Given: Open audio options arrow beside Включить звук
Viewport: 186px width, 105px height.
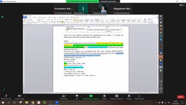Looking at the screenshot, I should [11, 96].
